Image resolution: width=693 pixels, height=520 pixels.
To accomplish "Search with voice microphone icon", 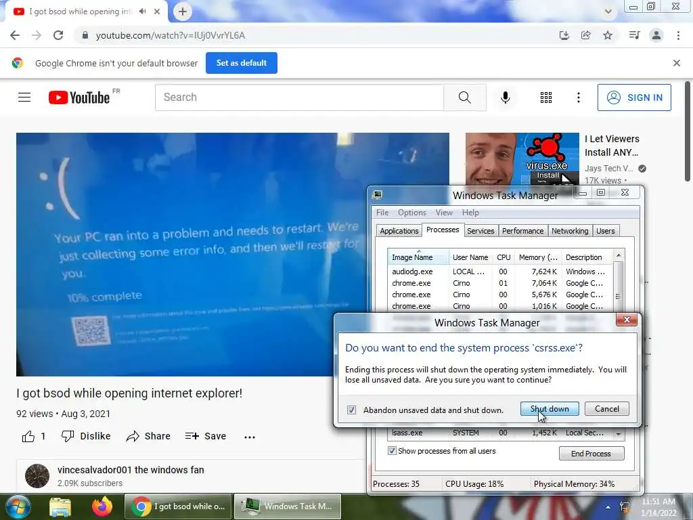I will pos(505,97).
